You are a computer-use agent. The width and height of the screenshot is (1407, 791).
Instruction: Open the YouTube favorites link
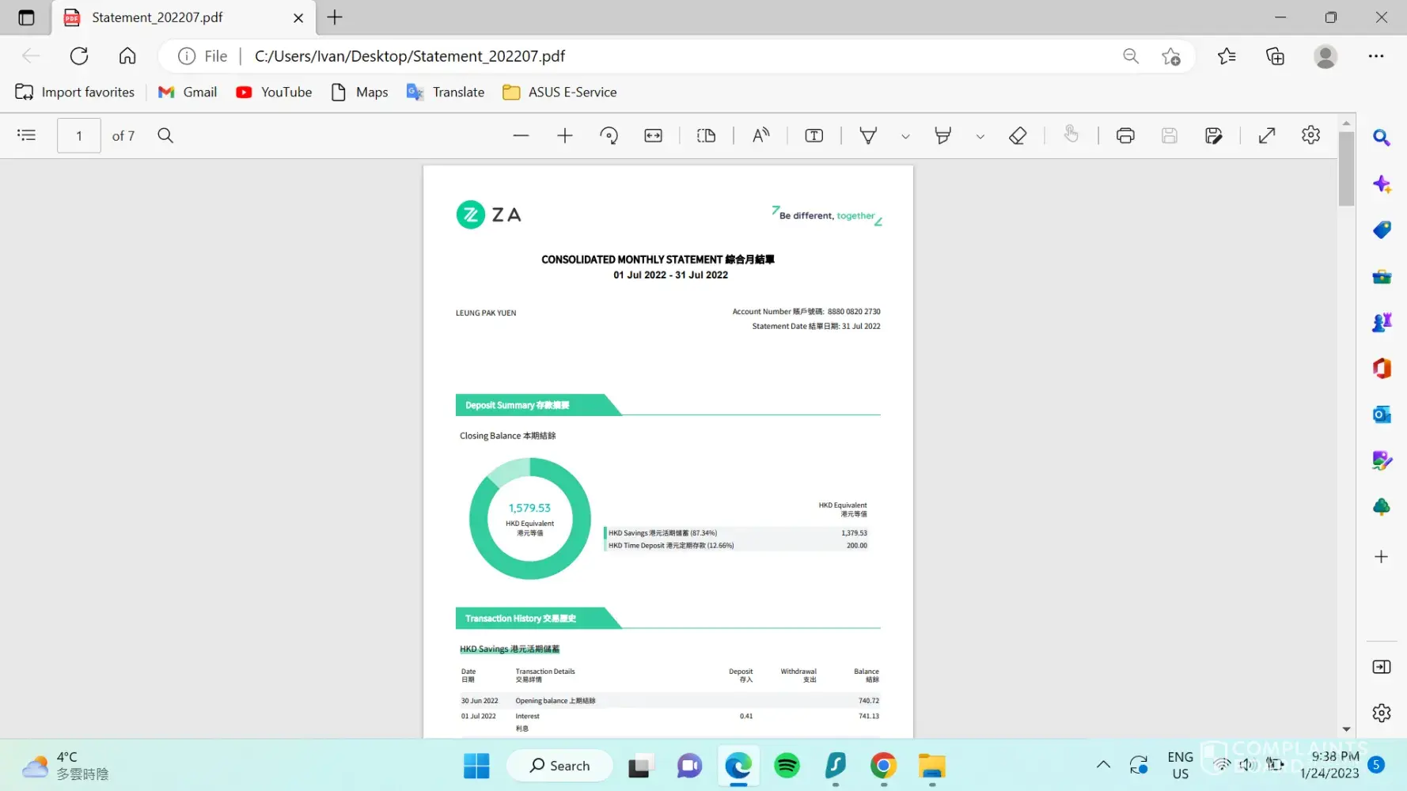pos(274,93)
